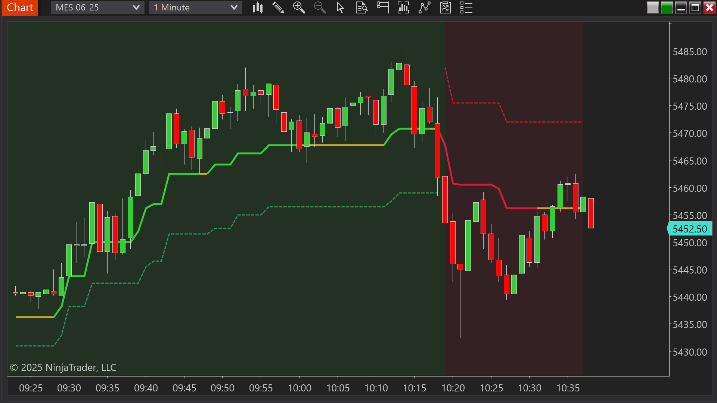Screen dimensions: 717x403
Task: Select the chart style icon
Action: (257, 7)
